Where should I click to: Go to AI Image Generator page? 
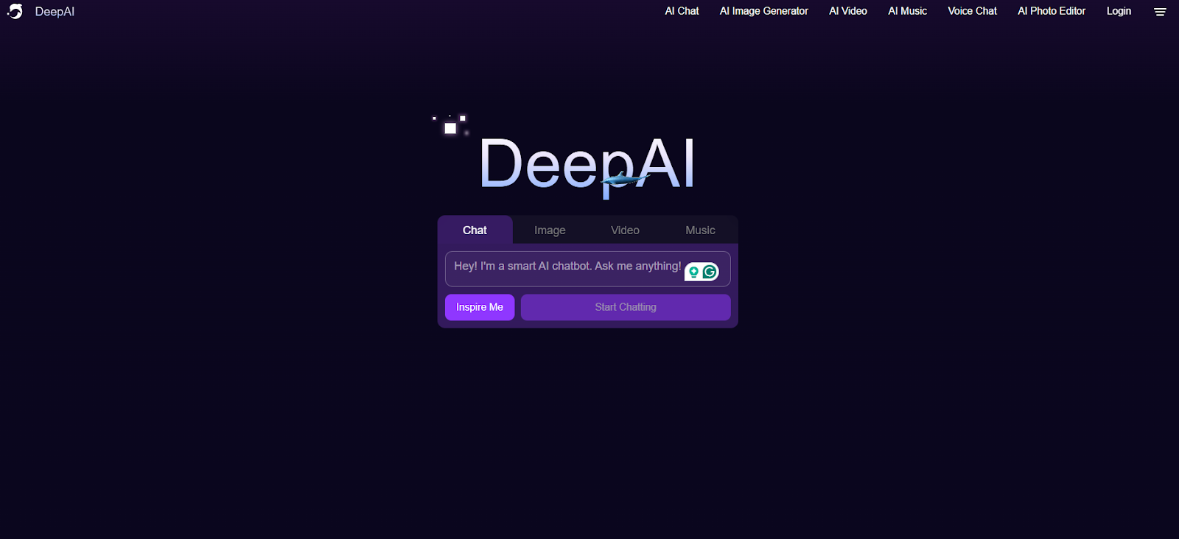(764, 11)
